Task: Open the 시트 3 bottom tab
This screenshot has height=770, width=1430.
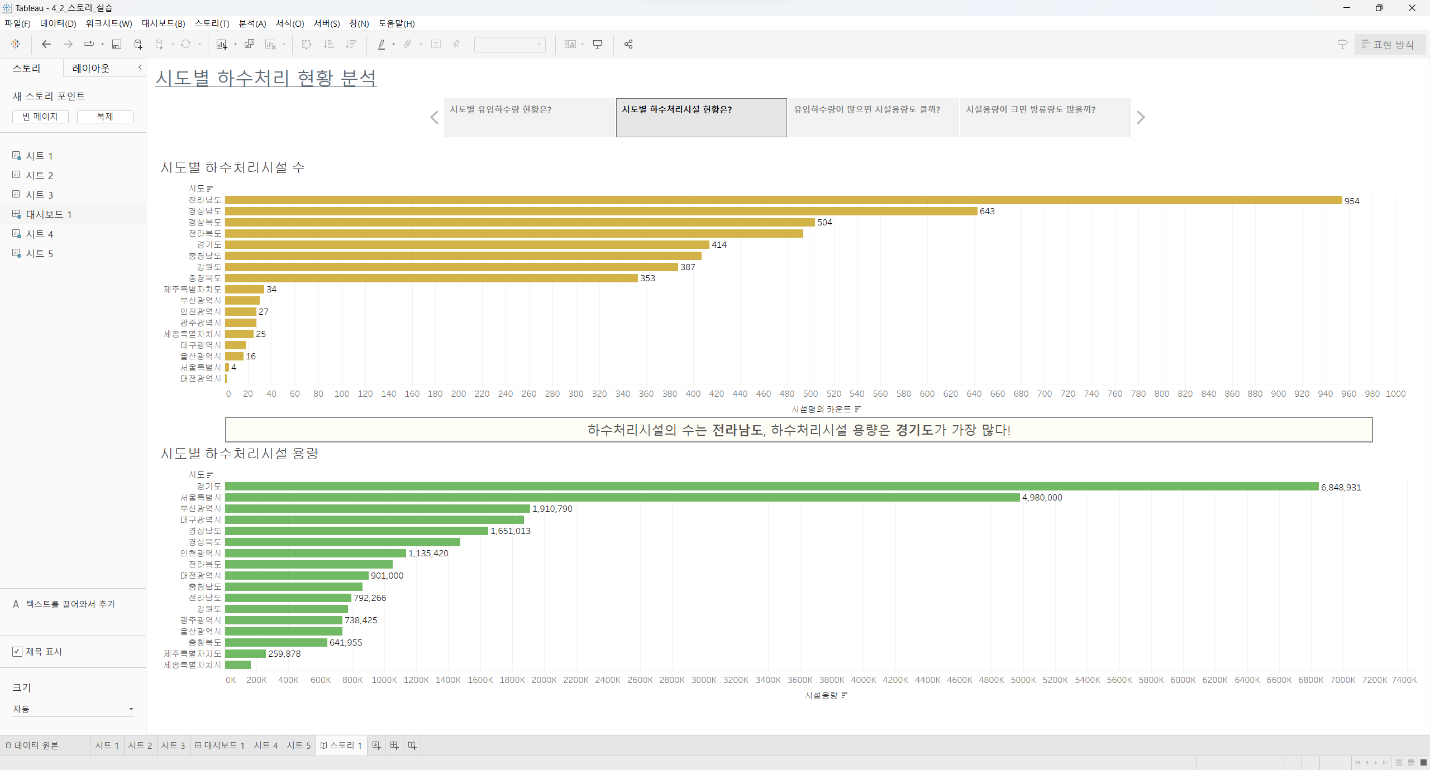Action: tap(173, 745)
